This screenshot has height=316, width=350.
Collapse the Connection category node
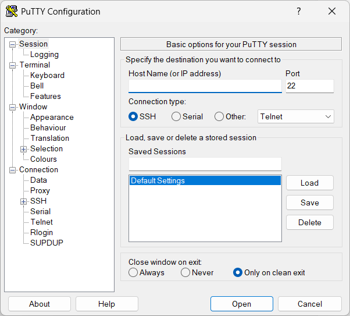pyautogui.click(x=13, y=170)
